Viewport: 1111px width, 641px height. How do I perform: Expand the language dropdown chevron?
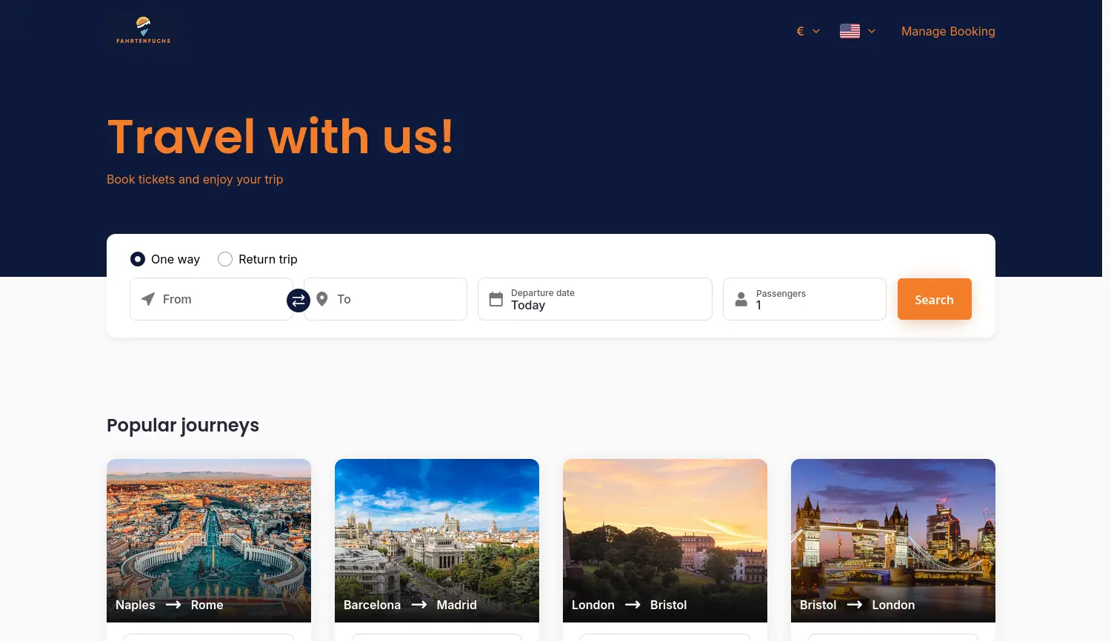click(872, 31)
